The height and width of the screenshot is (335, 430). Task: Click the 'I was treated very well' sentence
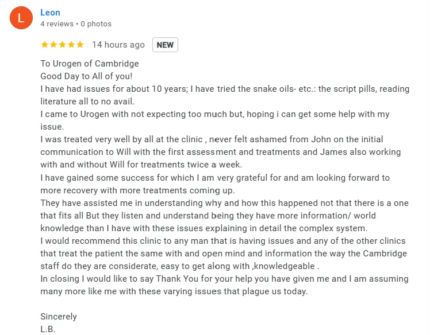point(221,152)
